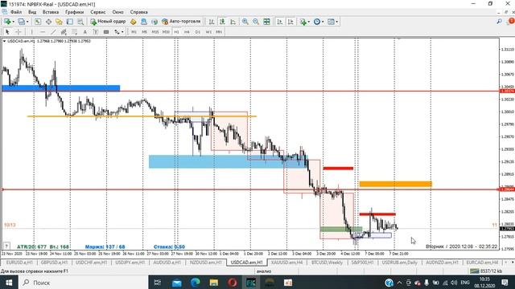Open the search magnifier icon
The image size is (515, 289).
point(499,22)
